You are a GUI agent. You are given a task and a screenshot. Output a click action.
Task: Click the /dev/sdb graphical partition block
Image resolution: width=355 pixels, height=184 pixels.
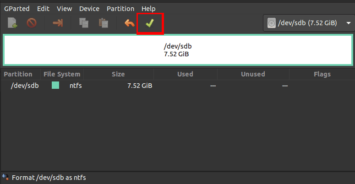177,50
